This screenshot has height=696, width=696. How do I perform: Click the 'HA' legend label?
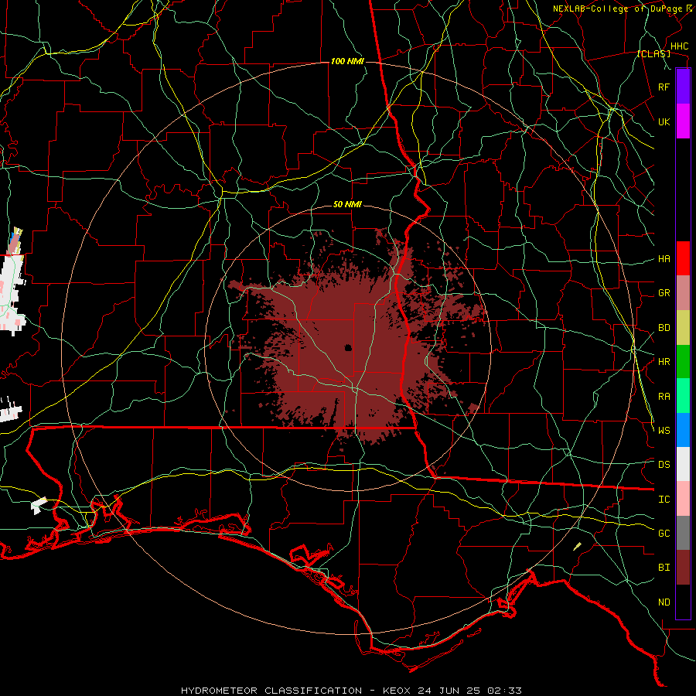[664, 258]
